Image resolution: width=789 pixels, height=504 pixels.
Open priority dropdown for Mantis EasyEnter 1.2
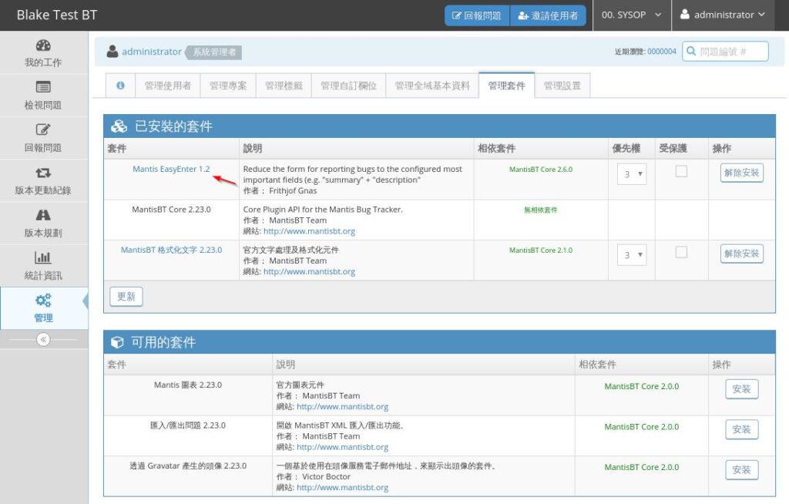631,174
